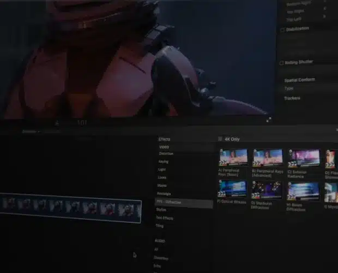Click the Top Right parameter label

click(x=295, y=11)
